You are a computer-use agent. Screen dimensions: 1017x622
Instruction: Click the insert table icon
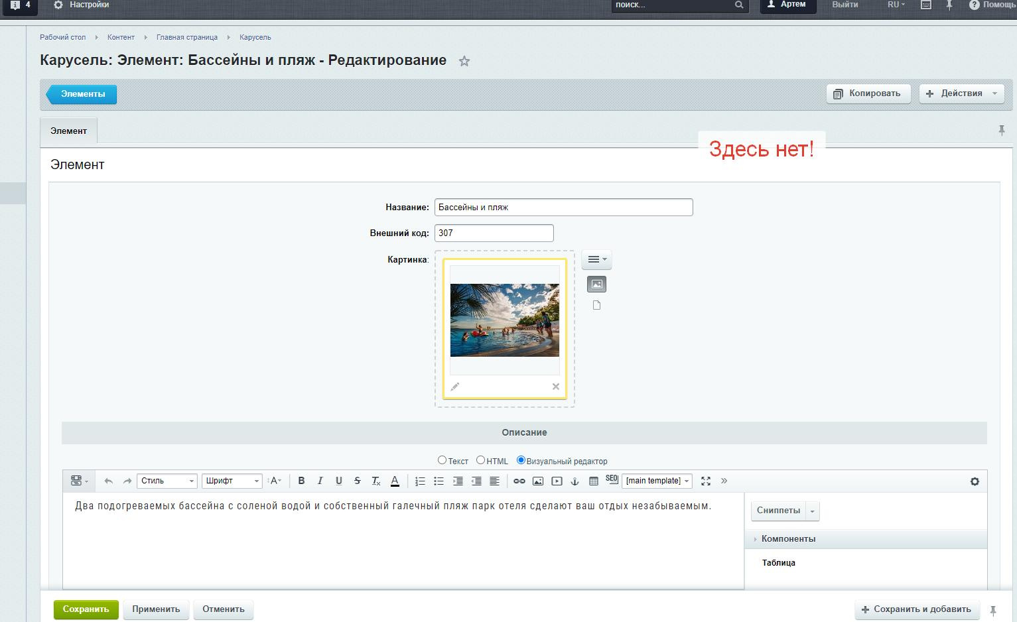[594, 481]
